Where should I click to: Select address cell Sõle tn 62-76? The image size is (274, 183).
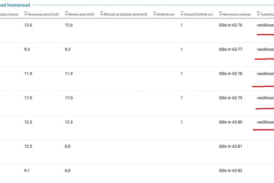tap(232, 25)
